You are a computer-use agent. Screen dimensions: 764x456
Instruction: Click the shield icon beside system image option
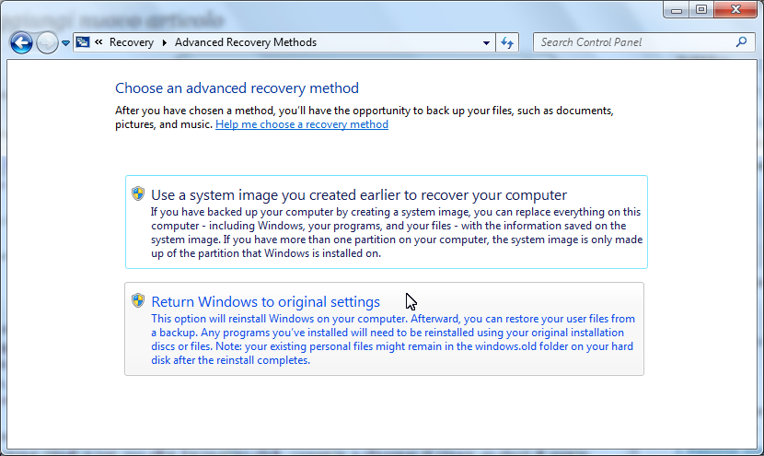click(138, 193)
